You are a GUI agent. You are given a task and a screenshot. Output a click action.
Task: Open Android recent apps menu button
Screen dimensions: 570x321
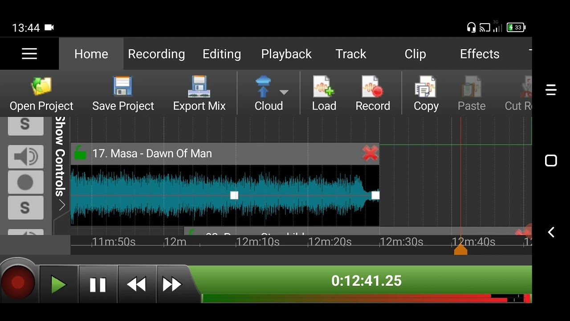pos(551,90)
